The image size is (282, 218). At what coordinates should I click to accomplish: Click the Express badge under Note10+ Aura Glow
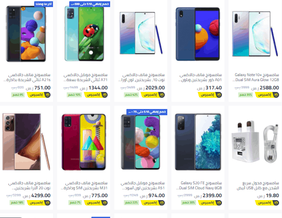tap(267, 95)
